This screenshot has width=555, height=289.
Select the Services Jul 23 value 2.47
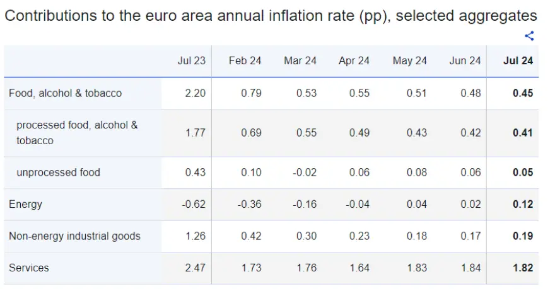coord(195,268)
